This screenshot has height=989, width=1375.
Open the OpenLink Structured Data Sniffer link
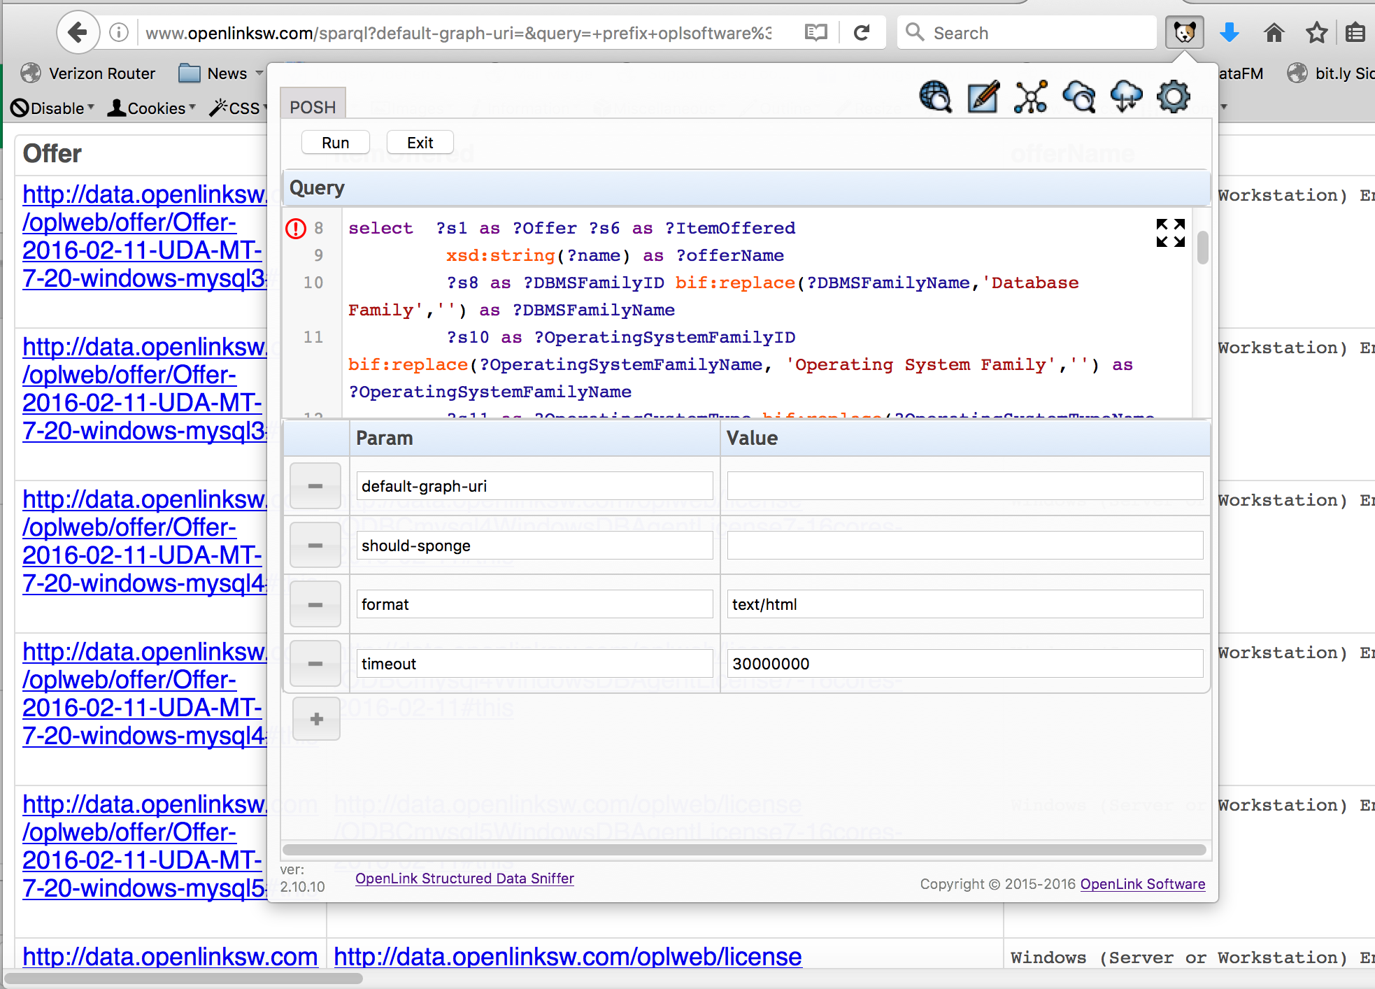coord(464,878)
